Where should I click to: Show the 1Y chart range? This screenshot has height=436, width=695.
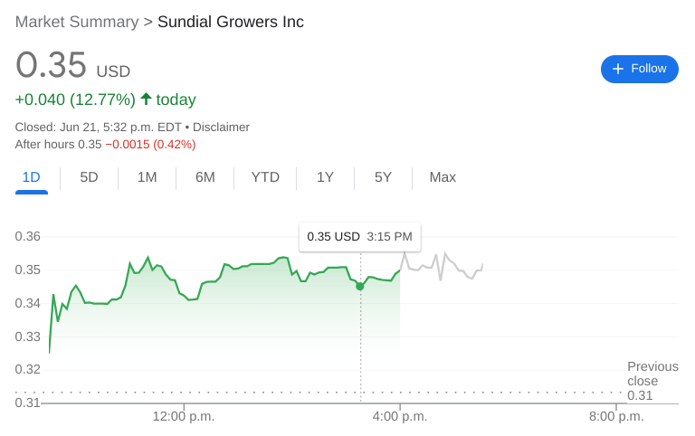click(325, 177)
